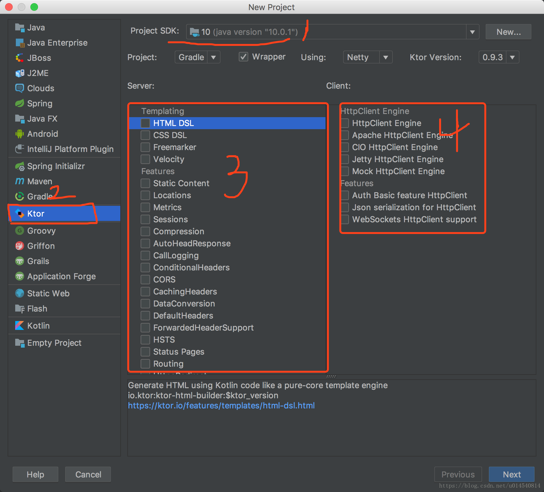The height and width of the screenshot is (492, 544).
Task: Select Android project type
Action: [64, 134]
